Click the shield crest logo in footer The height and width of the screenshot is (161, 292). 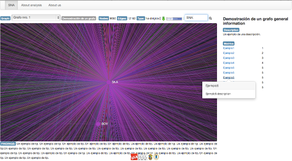150,157
